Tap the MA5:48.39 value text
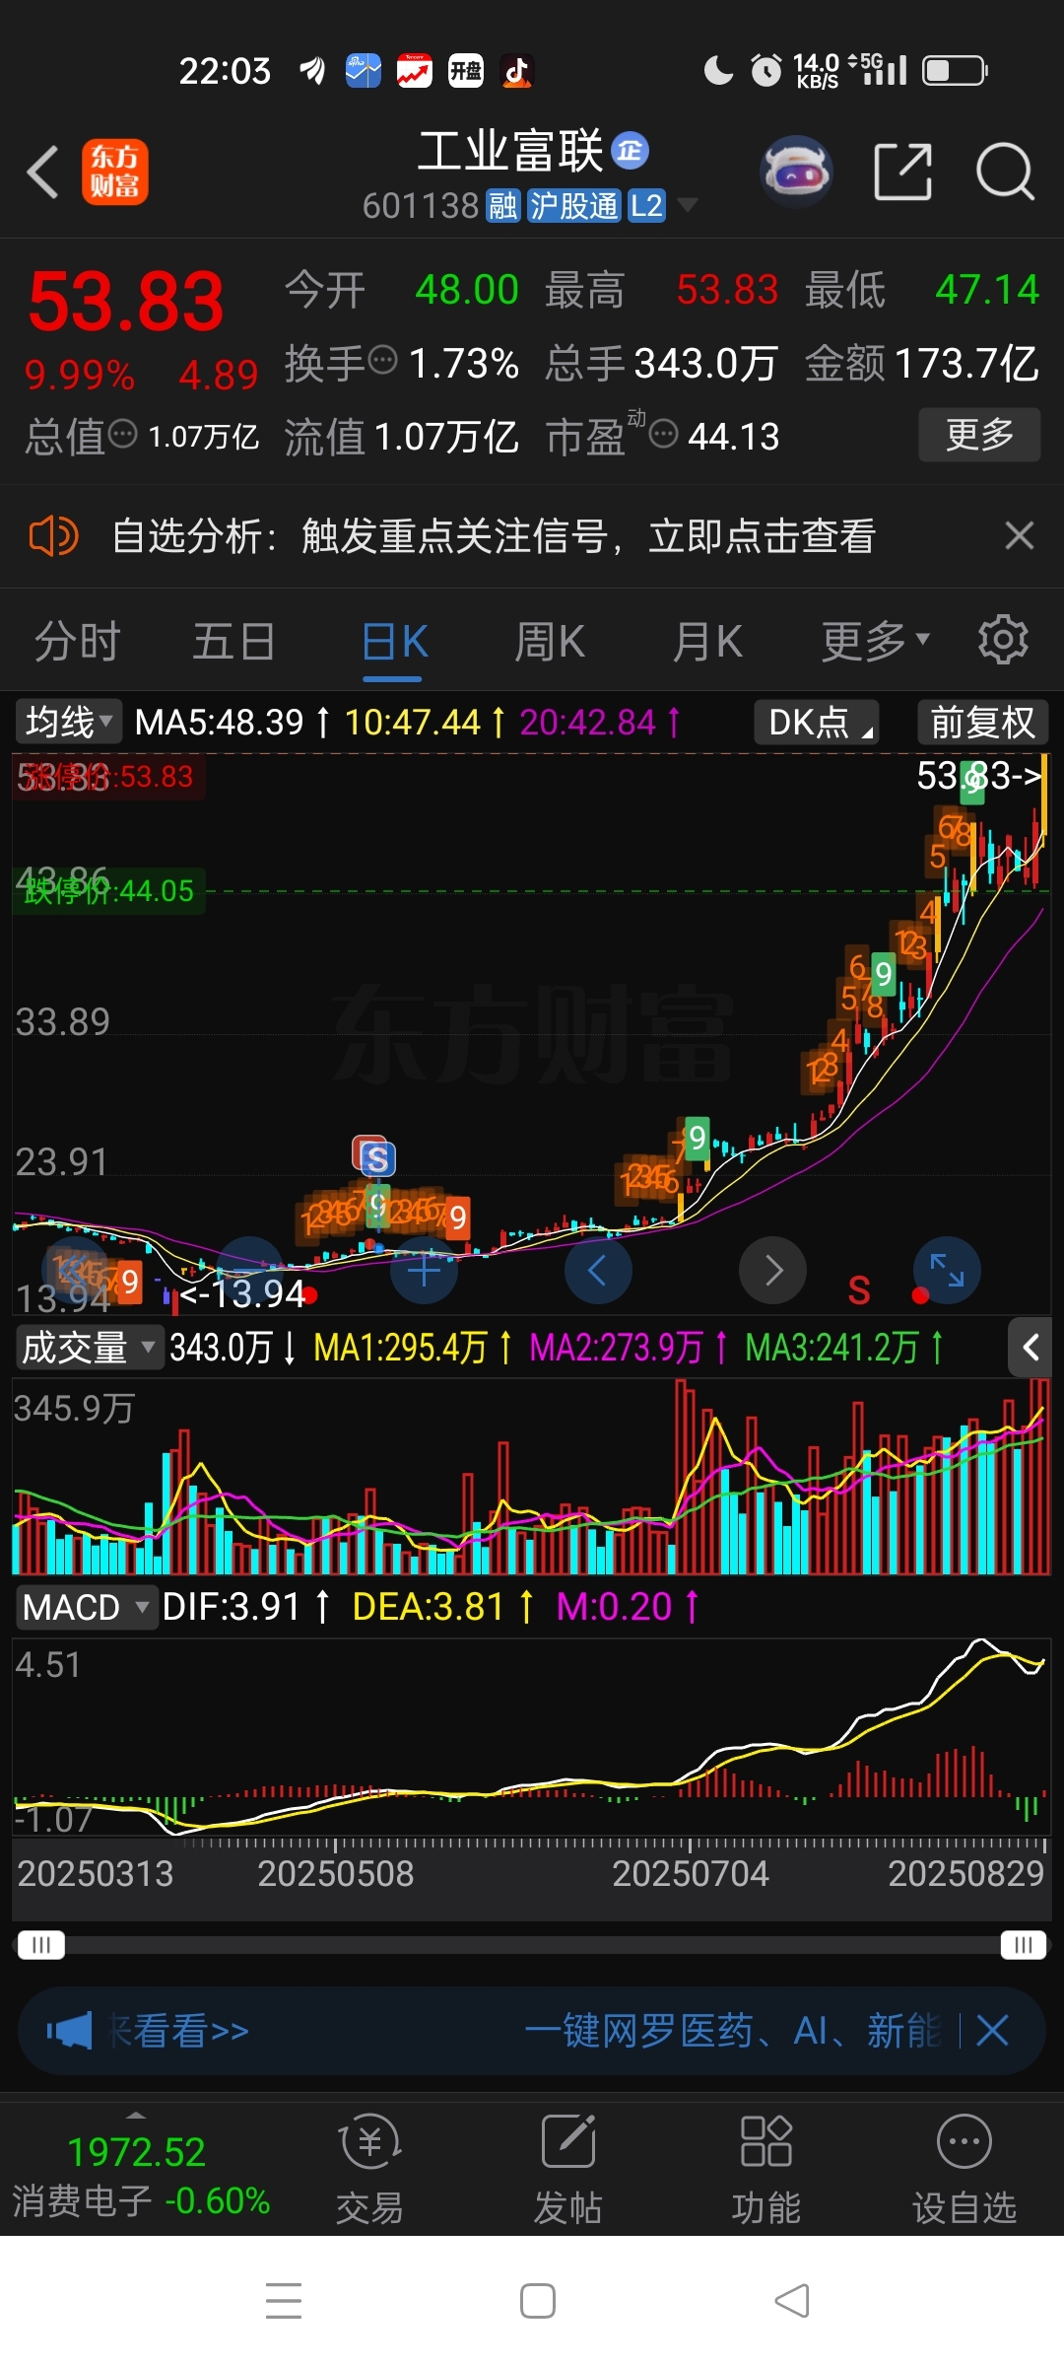1064x2366 pixels. pyautogui.click(x=220, y=723)
